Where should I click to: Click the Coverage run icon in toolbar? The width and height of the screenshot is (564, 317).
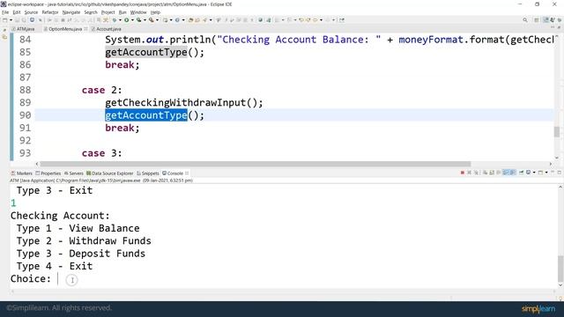pyautogui.click(x=138, y=20)
